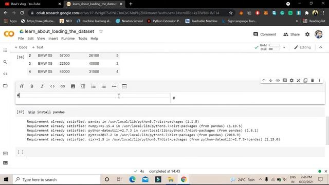Open the Insert menu
This screenshot has width=329, height=185.
tap(53, 39)
